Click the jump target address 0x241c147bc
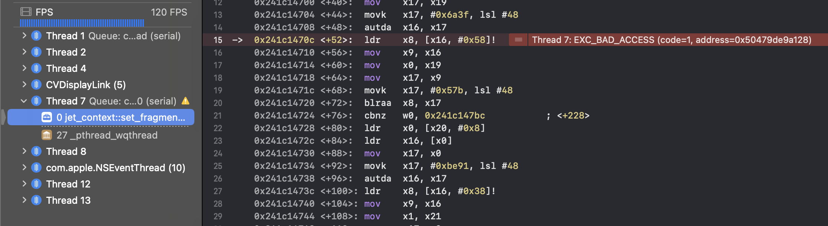This screenshot has height=226, width=828. pos(455,116)
